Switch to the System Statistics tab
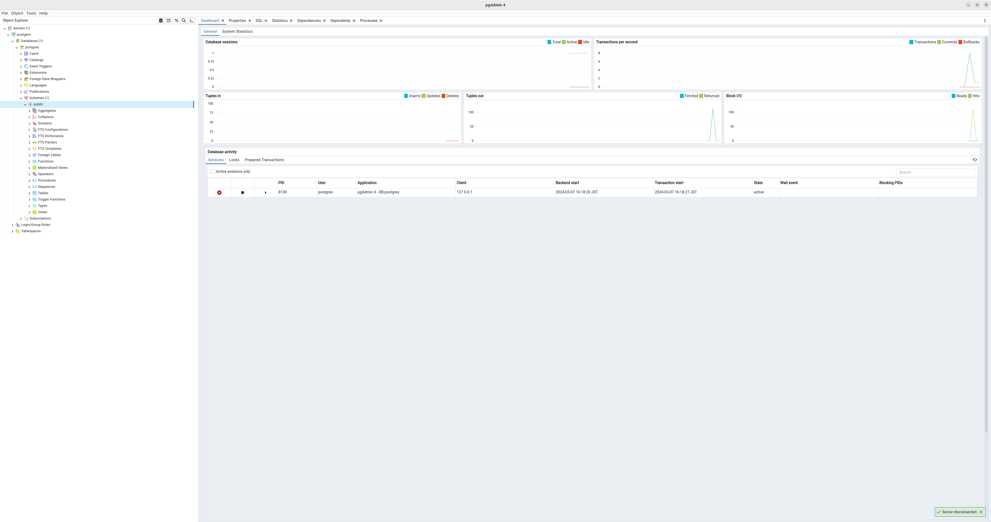This screenshot has width=991, height=522. click(237, 31)
